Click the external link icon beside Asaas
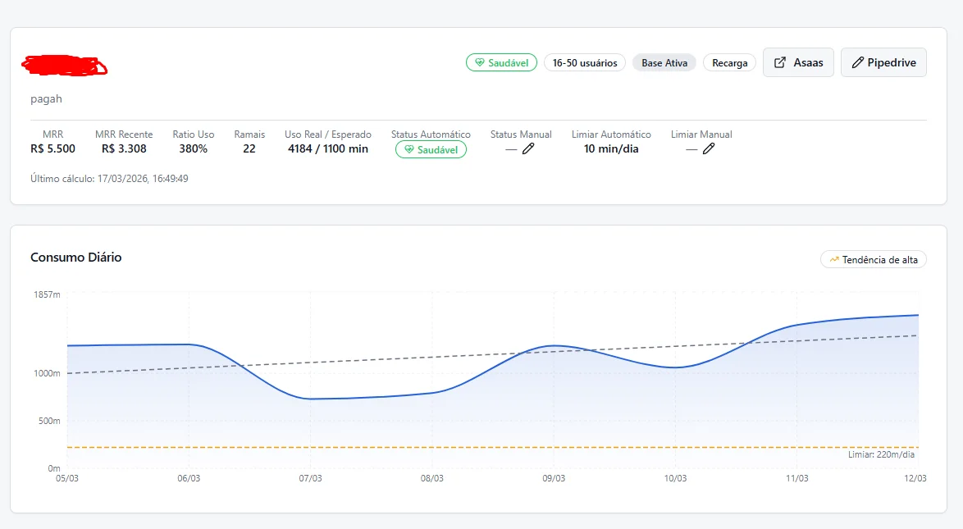 click(780, 62)
